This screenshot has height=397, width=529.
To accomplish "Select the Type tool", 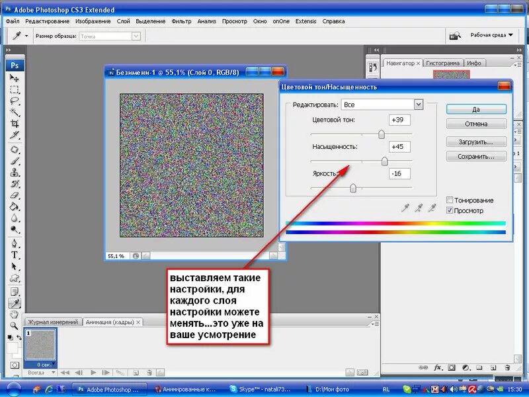I will point(14,255).
